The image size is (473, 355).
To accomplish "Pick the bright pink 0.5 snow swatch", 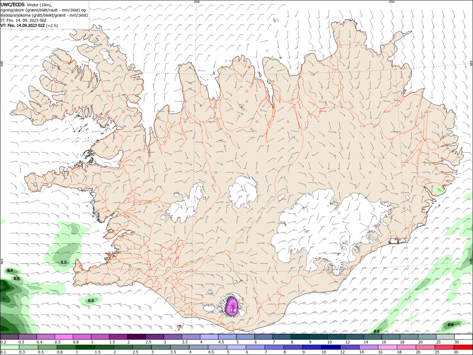I will tap(64, 337).
